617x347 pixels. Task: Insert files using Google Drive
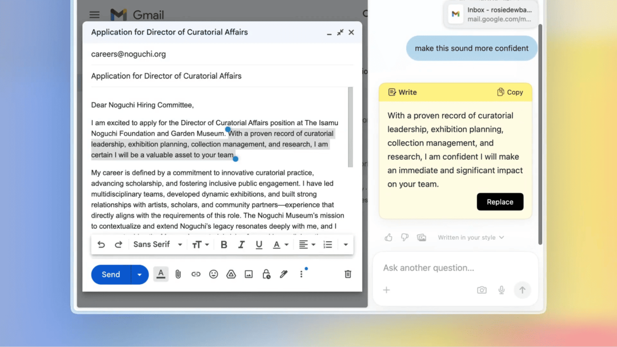(x=231, y=274)
